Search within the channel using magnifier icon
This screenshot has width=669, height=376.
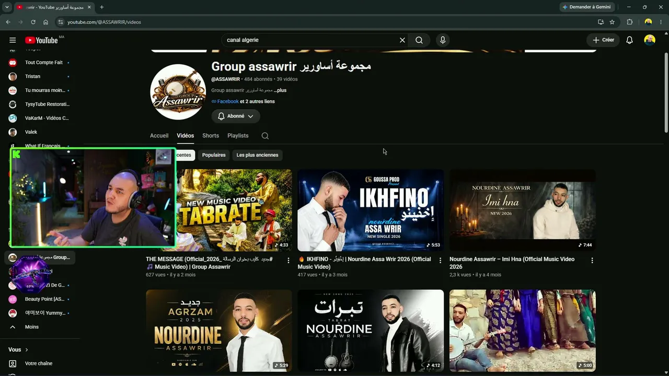click(265, 136)
